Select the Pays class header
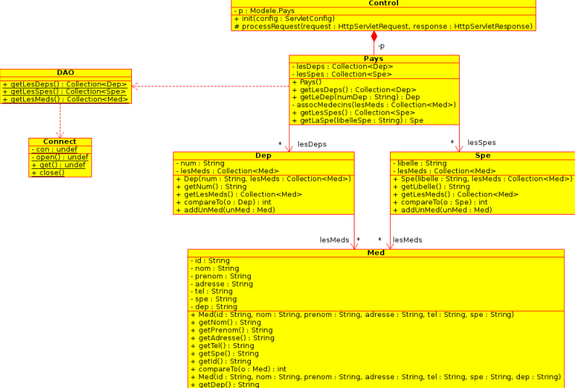The image size is (575, 388). point(373,59)
